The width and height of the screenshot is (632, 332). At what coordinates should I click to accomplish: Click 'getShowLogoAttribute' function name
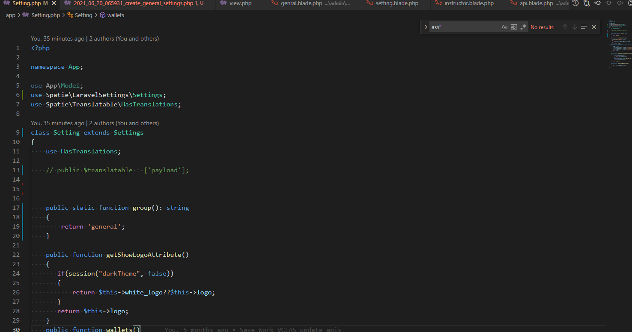(143, 255)
